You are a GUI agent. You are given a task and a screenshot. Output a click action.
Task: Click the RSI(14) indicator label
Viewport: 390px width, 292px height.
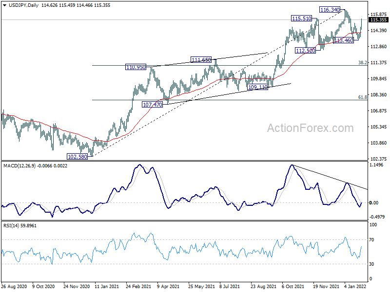(x=11, y=225)
